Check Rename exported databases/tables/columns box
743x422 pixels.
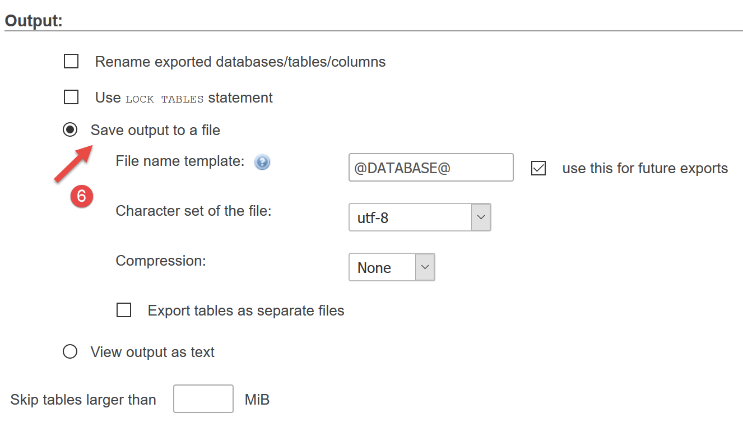pyautogui.click(x=71, y=61)
